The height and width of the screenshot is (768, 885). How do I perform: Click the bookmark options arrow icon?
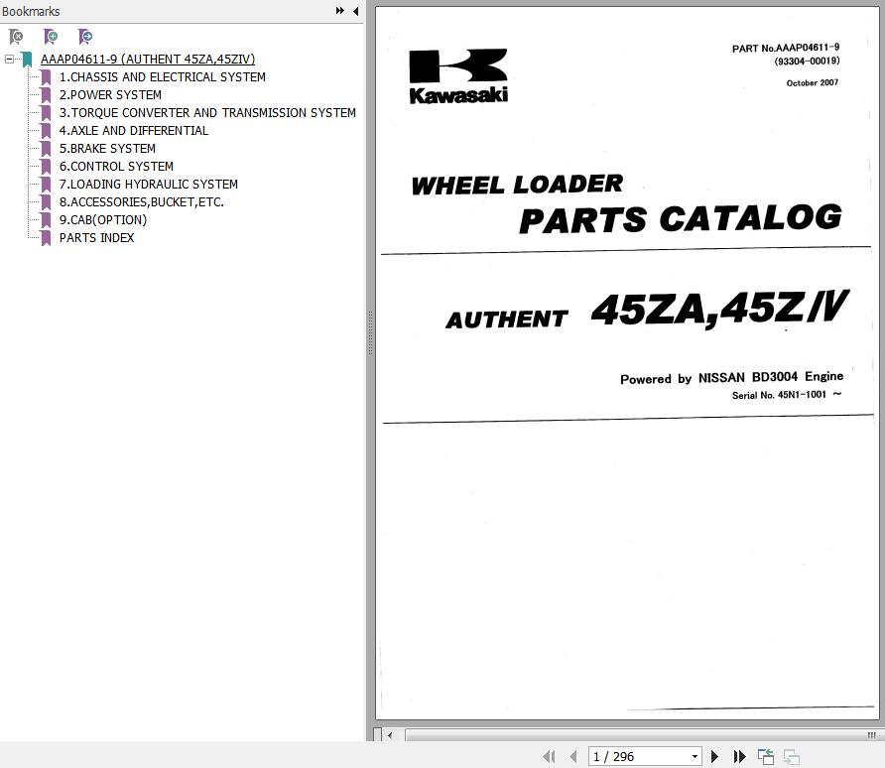[x=85, y=38]
